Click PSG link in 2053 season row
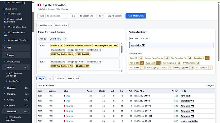 (x=68, y=101)
